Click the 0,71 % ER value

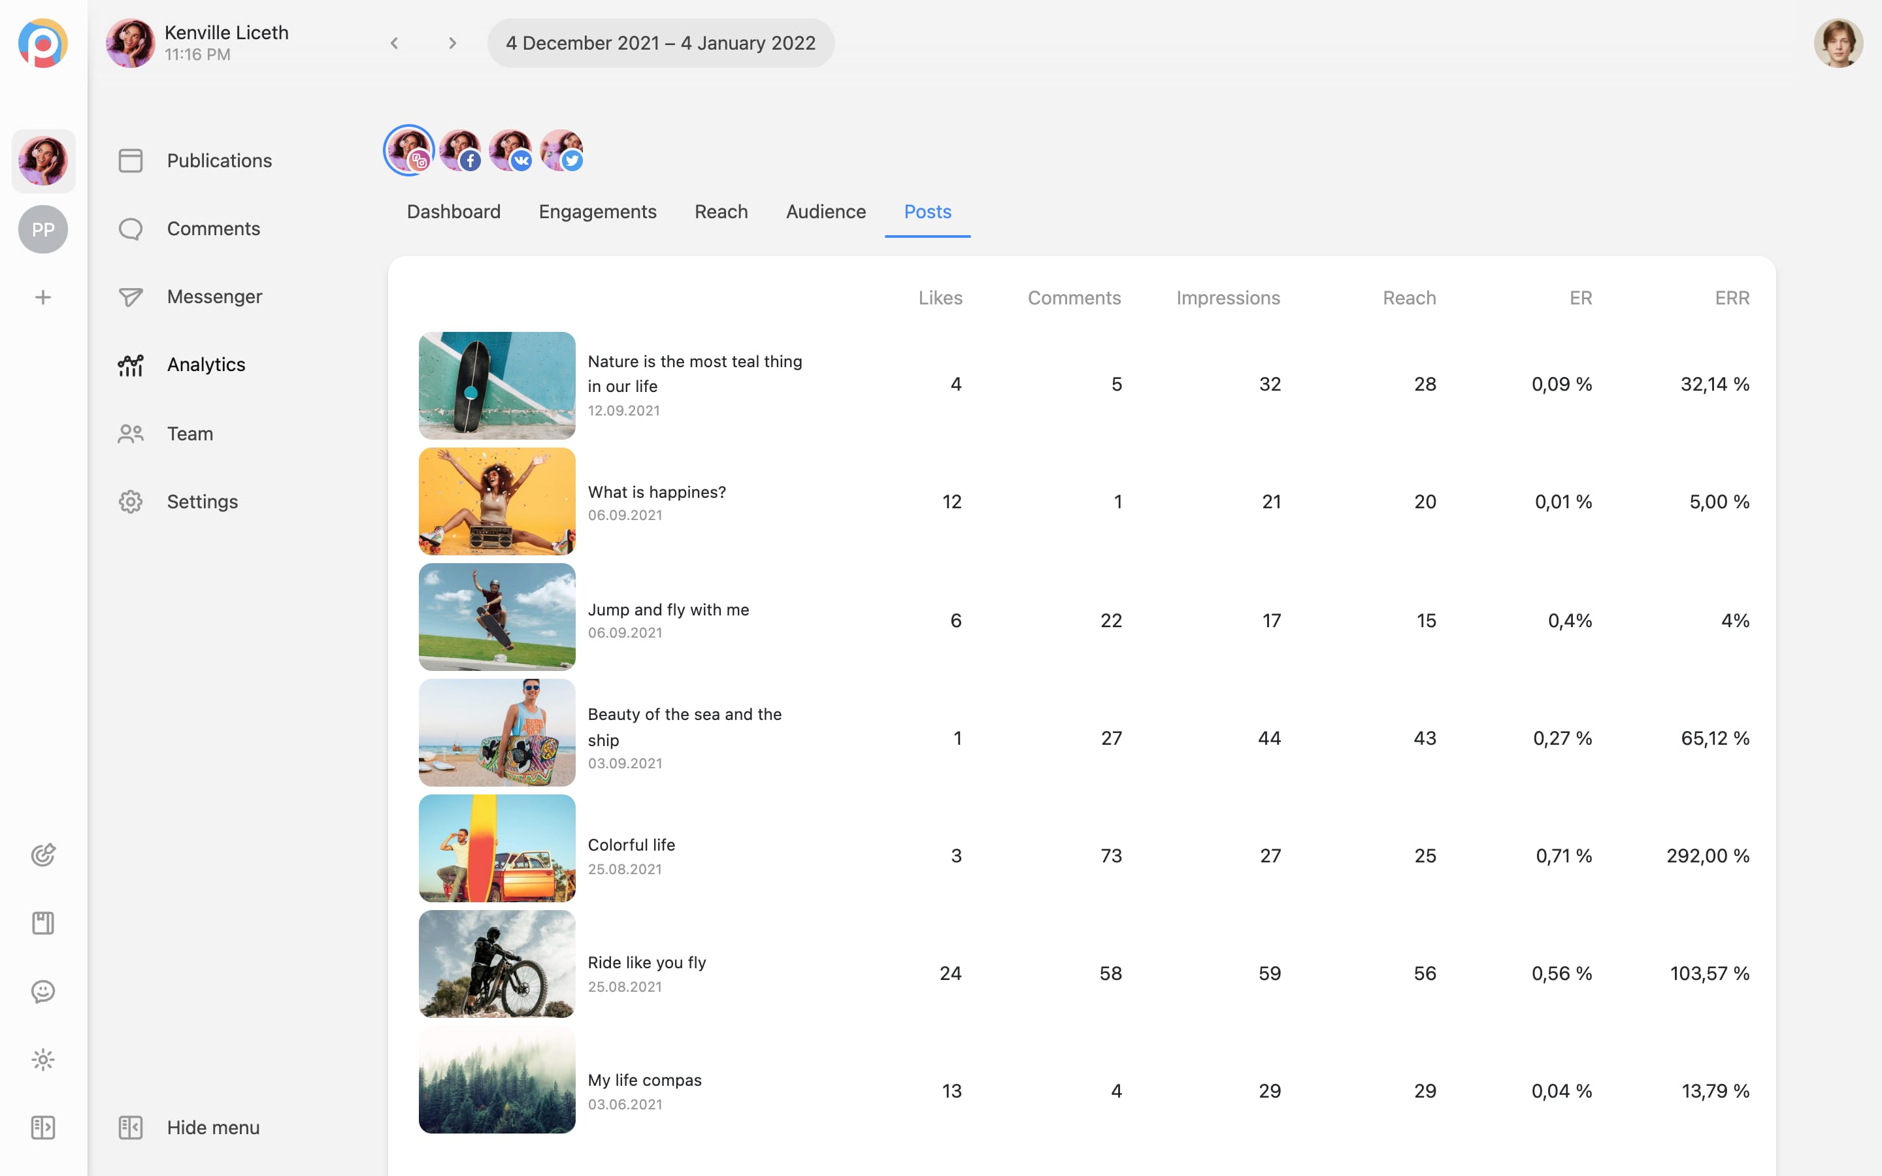pos(1564,856)
